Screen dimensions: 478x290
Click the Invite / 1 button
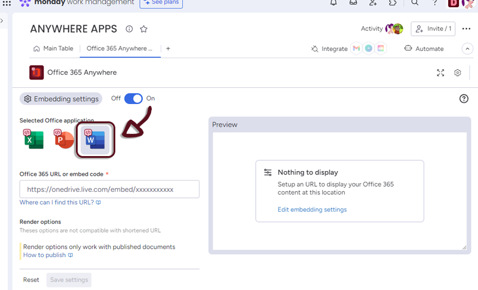pyautogui.click(x=433, y=29)
